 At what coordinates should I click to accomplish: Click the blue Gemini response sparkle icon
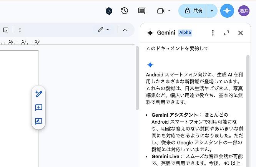(150, 65)
